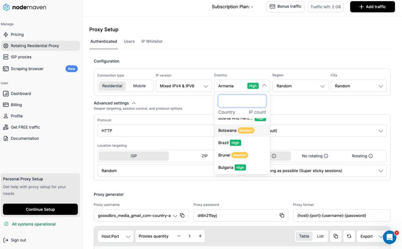Open the Region dropdown
The width and height of the screenshot is (402, 249).
[300, 86]
